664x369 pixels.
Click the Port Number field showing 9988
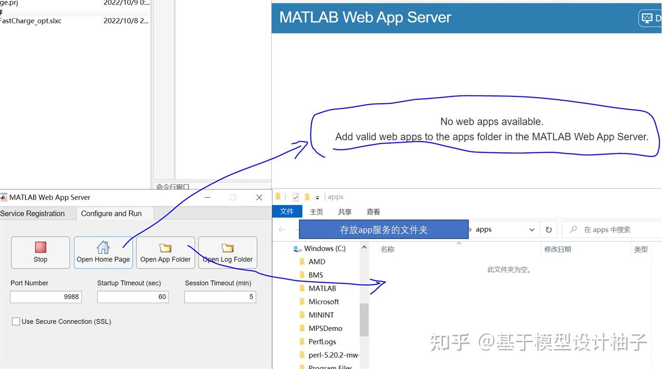(x=45, y=296)
